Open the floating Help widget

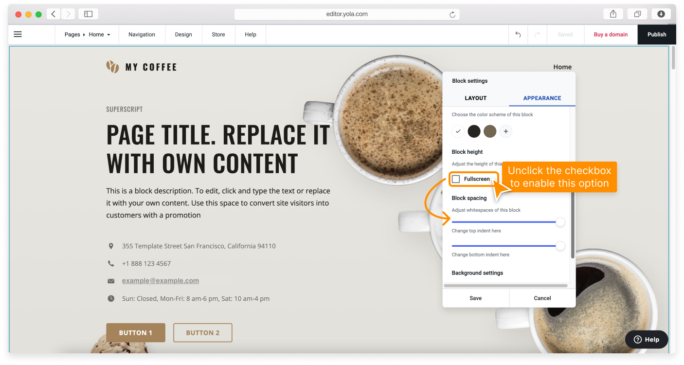click(x=647, y=340)
